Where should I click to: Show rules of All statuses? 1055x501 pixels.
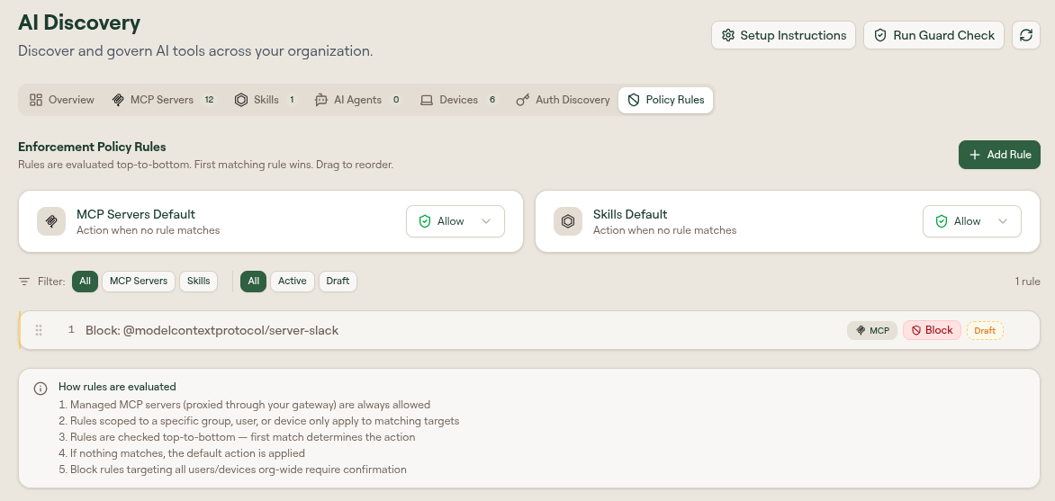[253, 282]
